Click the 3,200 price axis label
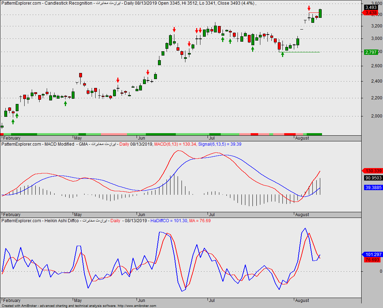 [x=377, y=26]
